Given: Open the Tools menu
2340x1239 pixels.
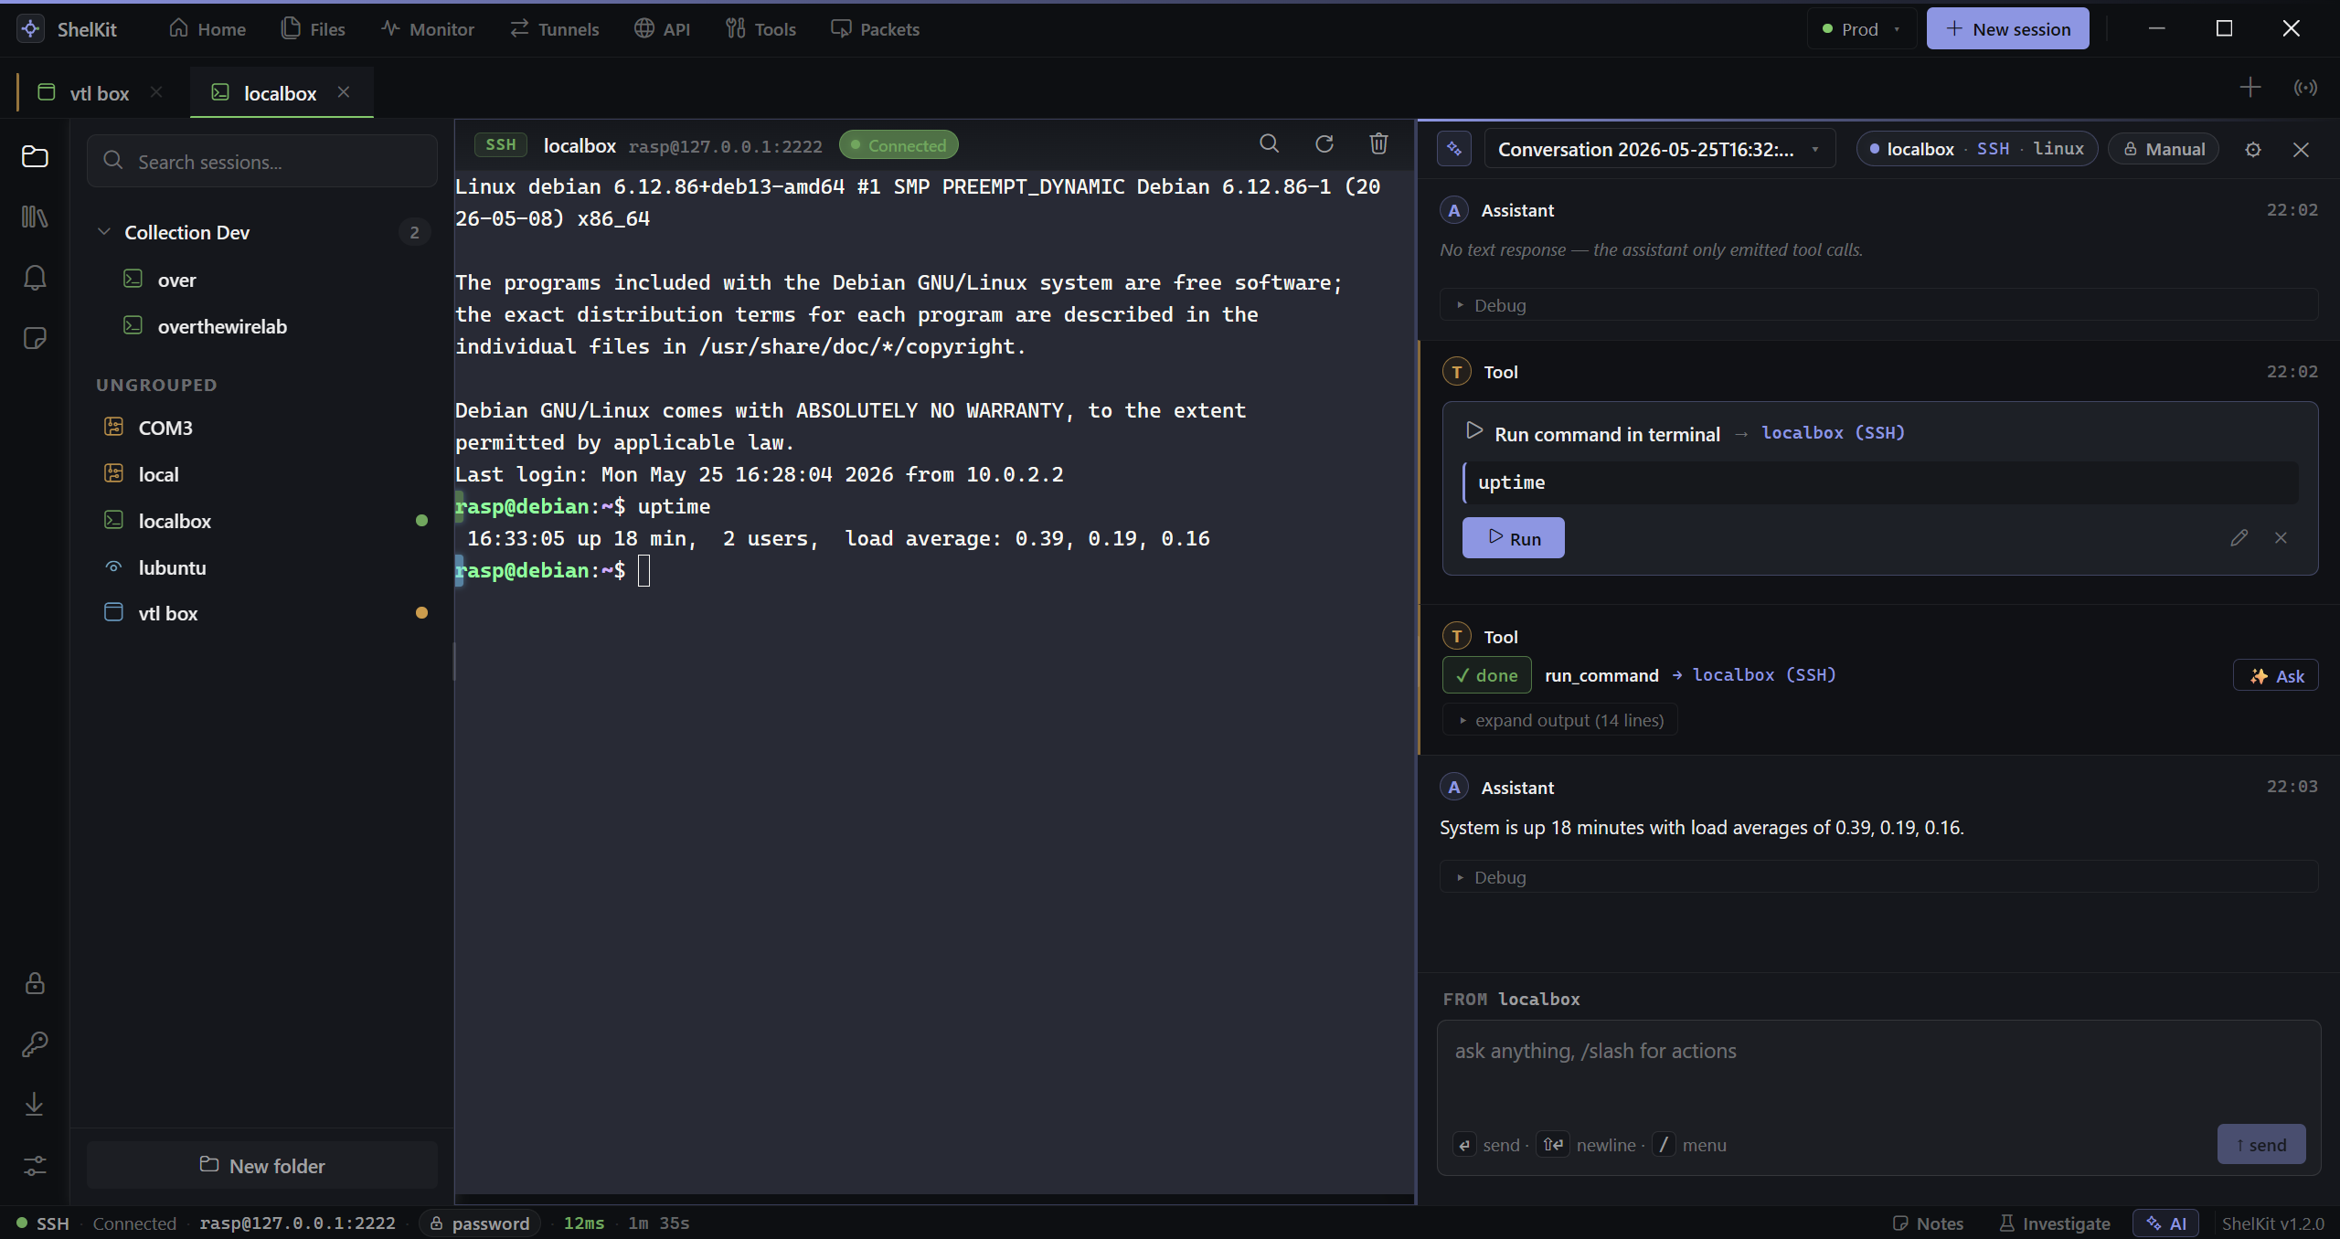Looking at the screenshot, I should pyautogui.click(x=760, y=29).
